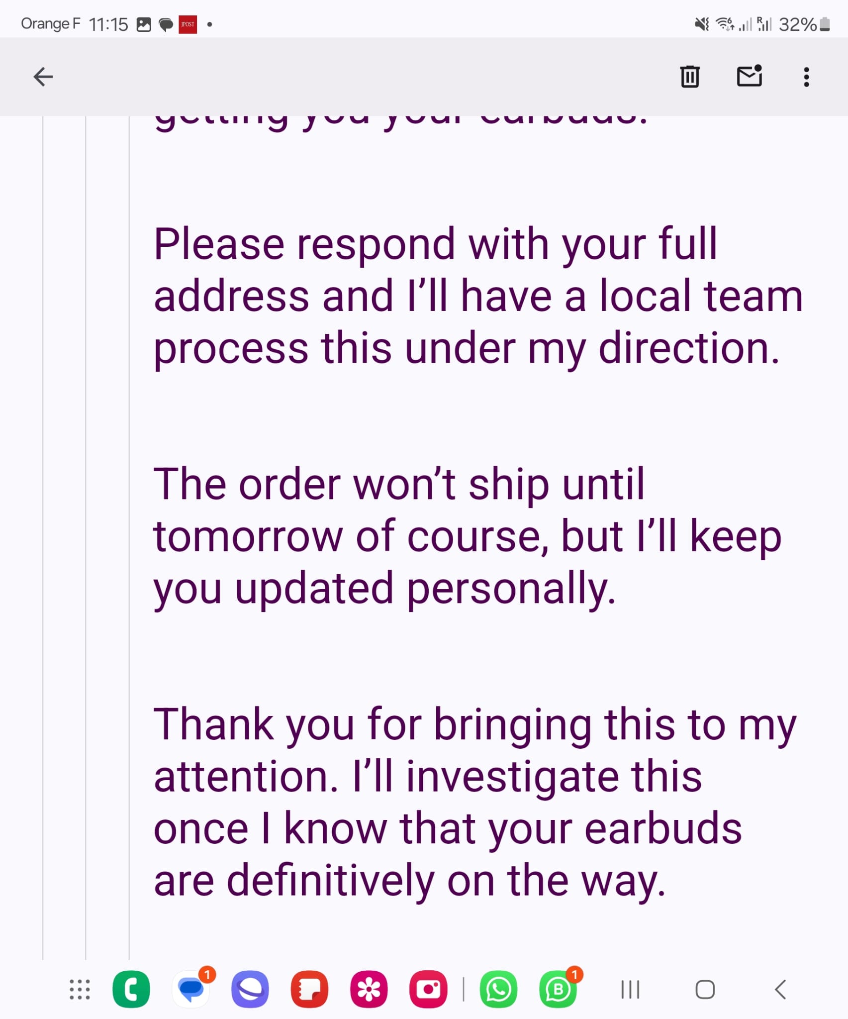Open WhatsApp Business with notification badge
The image size is (848, 1019).
[559, 989]
